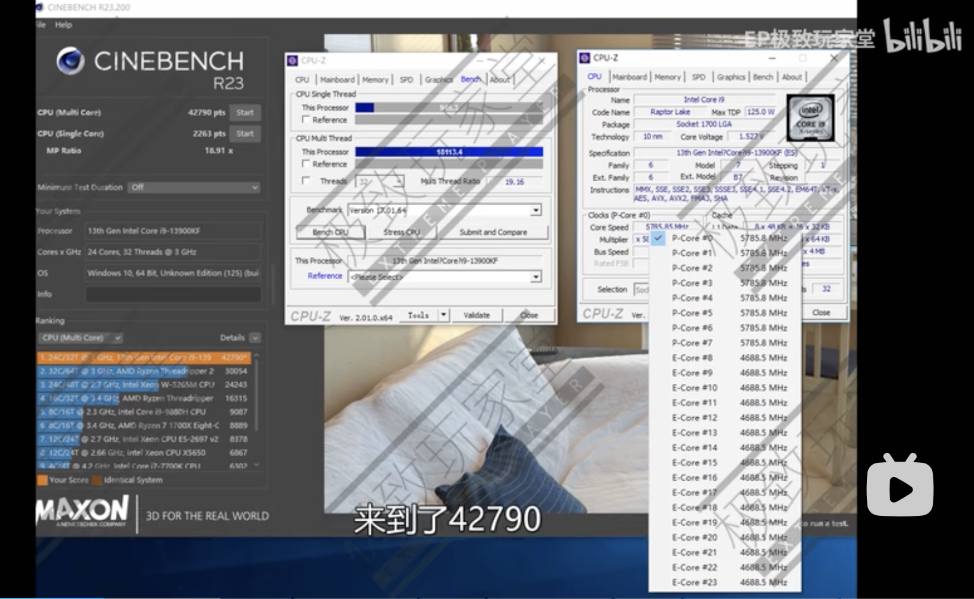Click the top orange ranking row 42790
Screen dimensions: 974x599
tap(144, 357)
